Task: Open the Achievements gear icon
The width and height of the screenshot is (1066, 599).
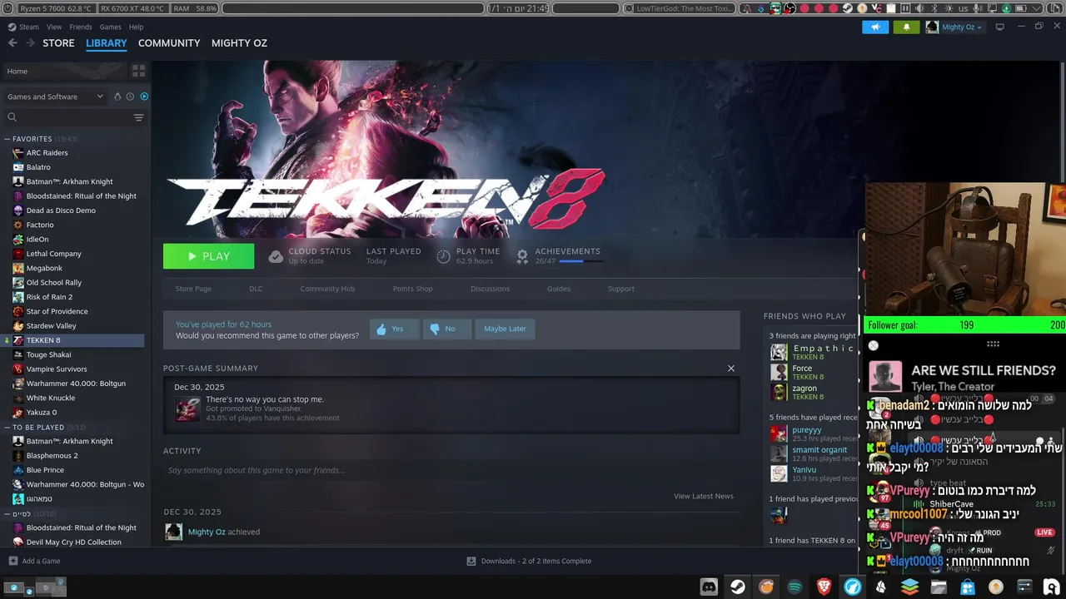Action: click(522, 256)
